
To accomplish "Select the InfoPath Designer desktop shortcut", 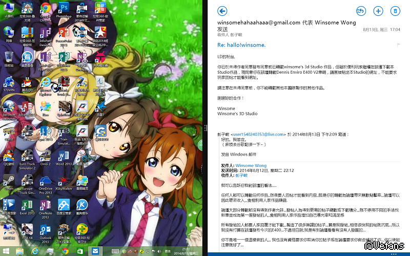I will [x=45, y=36].
